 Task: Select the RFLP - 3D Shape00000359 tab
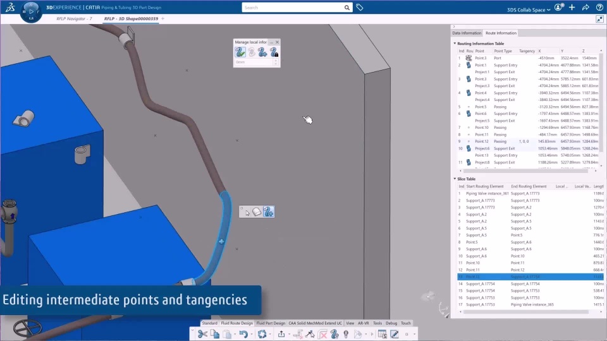click(x=131, y=18)
